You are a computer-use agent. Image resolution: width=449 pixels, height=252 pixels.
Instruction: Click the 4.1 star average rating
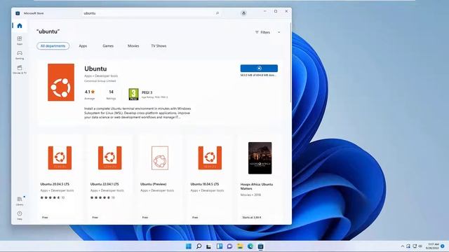coord(90,92)
